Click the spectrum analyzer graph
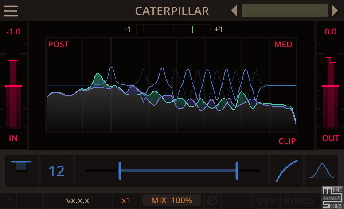The image size is (344, 209). point(172,85)
